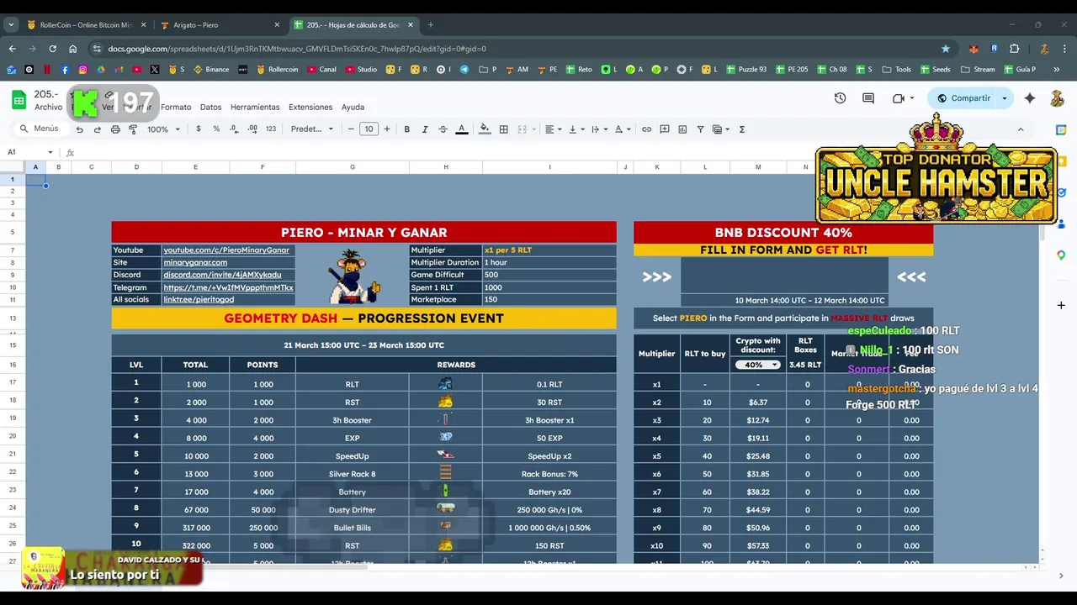This screenshot has width=1077, height=605.
Task: Open the Menús search box
Action: (x=40, y=129)
